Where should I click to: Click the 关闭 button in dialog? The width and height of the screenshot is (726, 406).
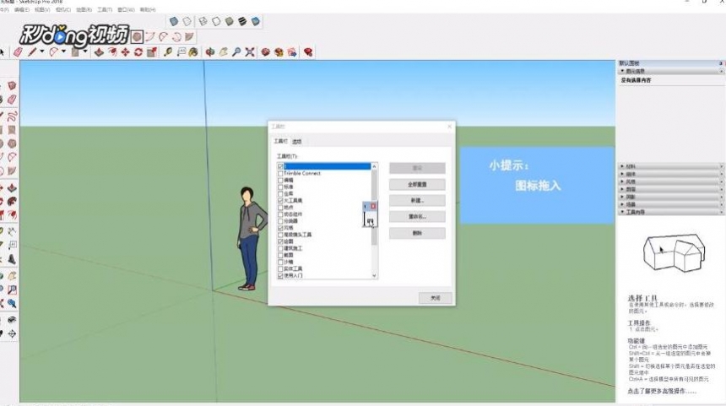(x=436, y=298)
